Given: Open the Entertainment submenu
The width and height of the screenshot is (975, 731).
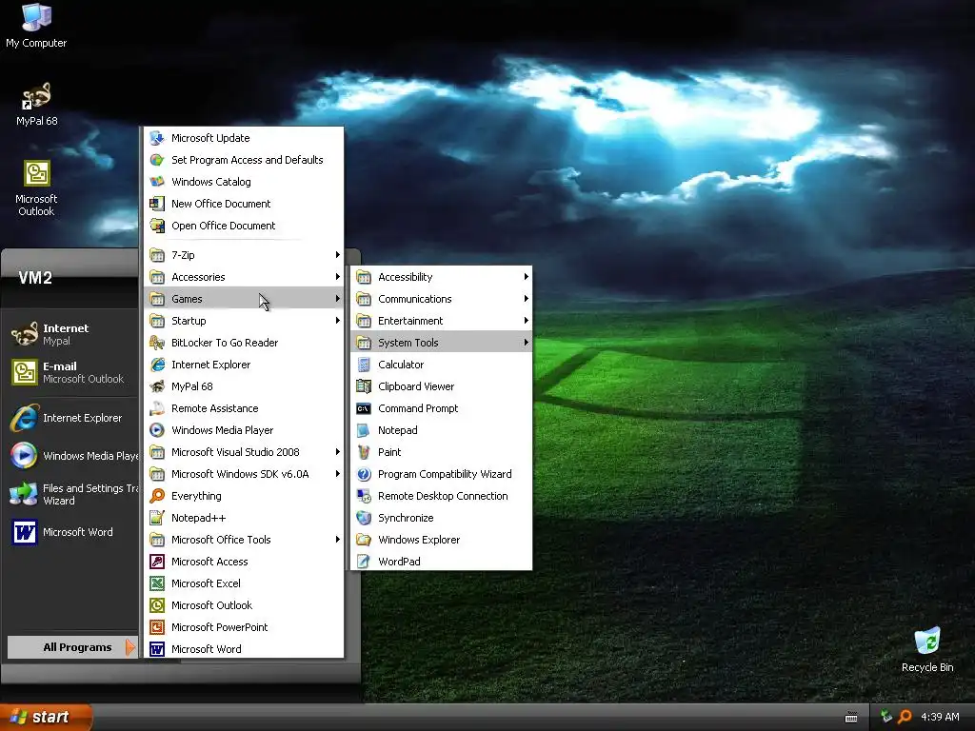Looking at the screenshot, I should [x=442, y=321].
